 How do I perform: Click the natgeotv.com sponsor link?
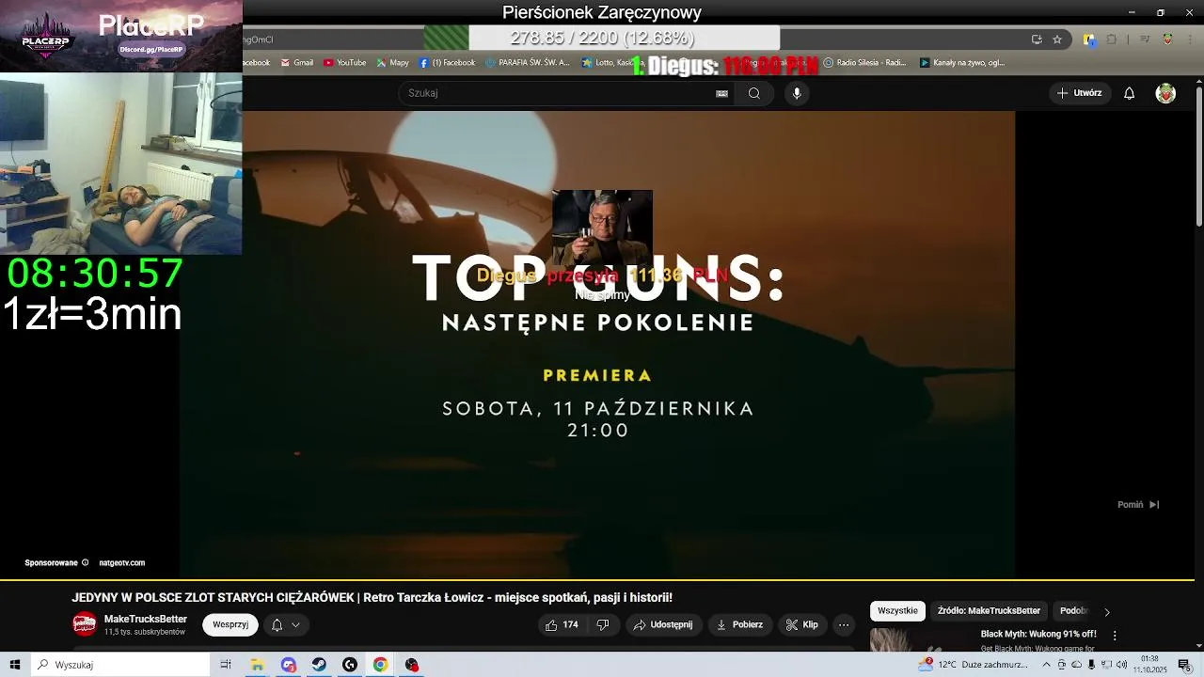[x=121, y=563]
